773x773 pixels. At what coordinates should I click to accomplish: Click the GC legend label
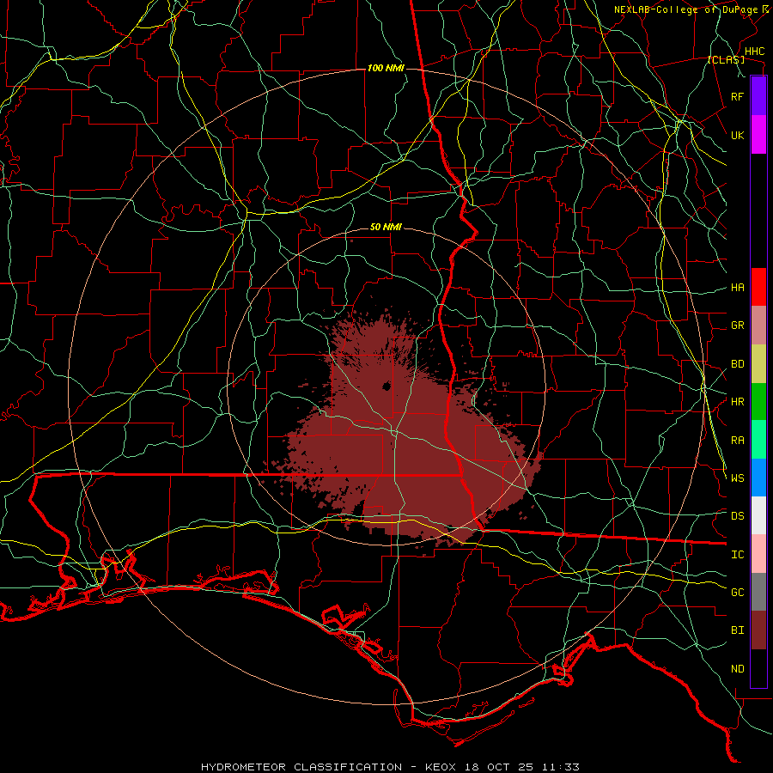pos(738,593)
